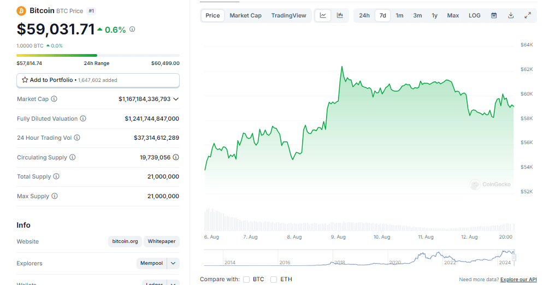This screenshot has width=549, height=285.
Task: Toggle the LOG scale option
Action: click(474, 15)
